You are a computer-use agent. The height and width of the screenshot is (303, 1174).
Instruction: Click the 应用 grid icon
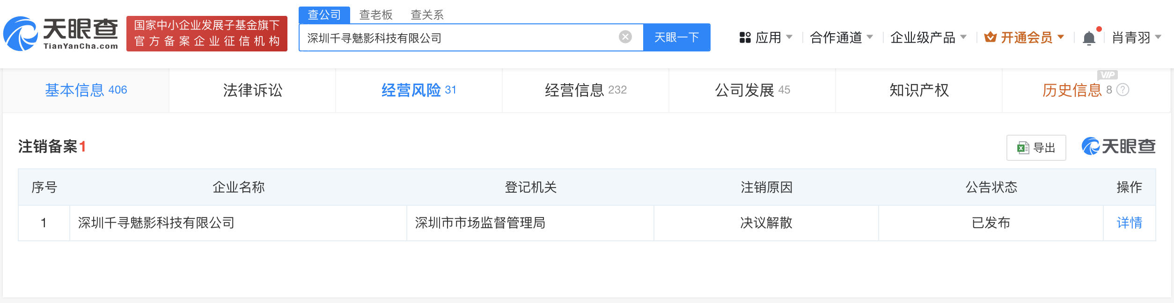pyautogui.click(x=745, y=37)
